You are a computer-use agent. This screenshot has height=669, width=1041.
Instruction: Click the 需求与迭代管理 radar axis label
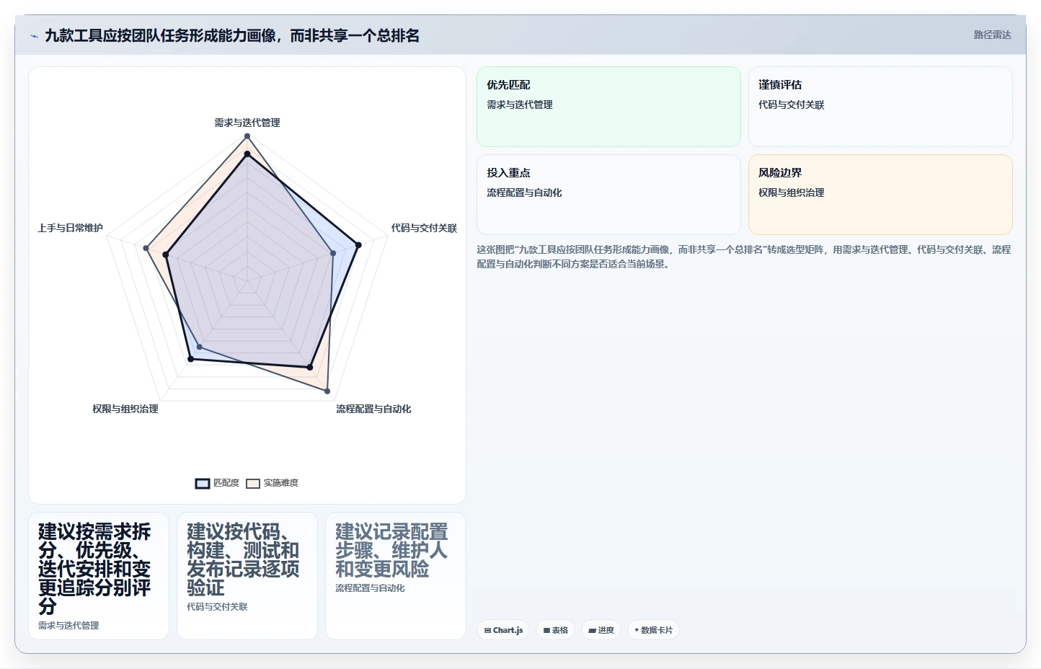tap(247, 123)
